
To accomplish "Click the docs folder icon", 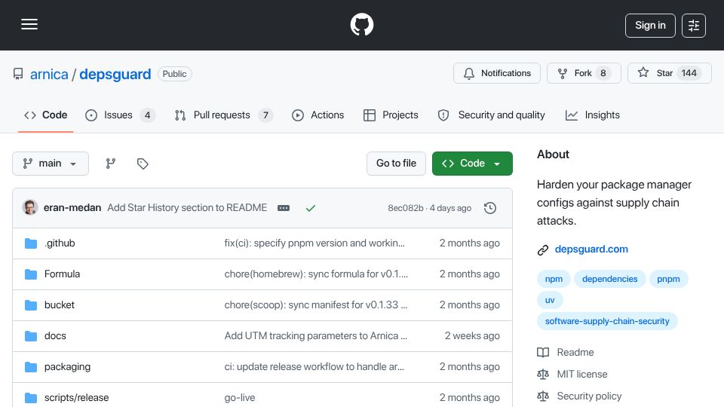I will coord(30,336).
